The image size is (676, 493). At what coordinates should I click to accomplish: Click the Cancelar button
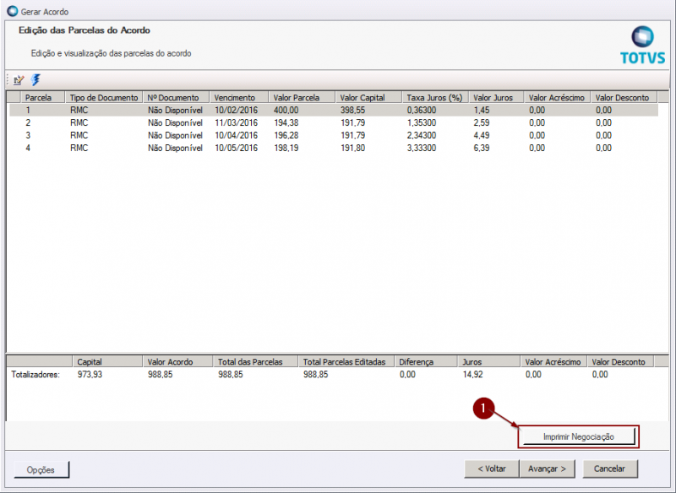(609, 469)
